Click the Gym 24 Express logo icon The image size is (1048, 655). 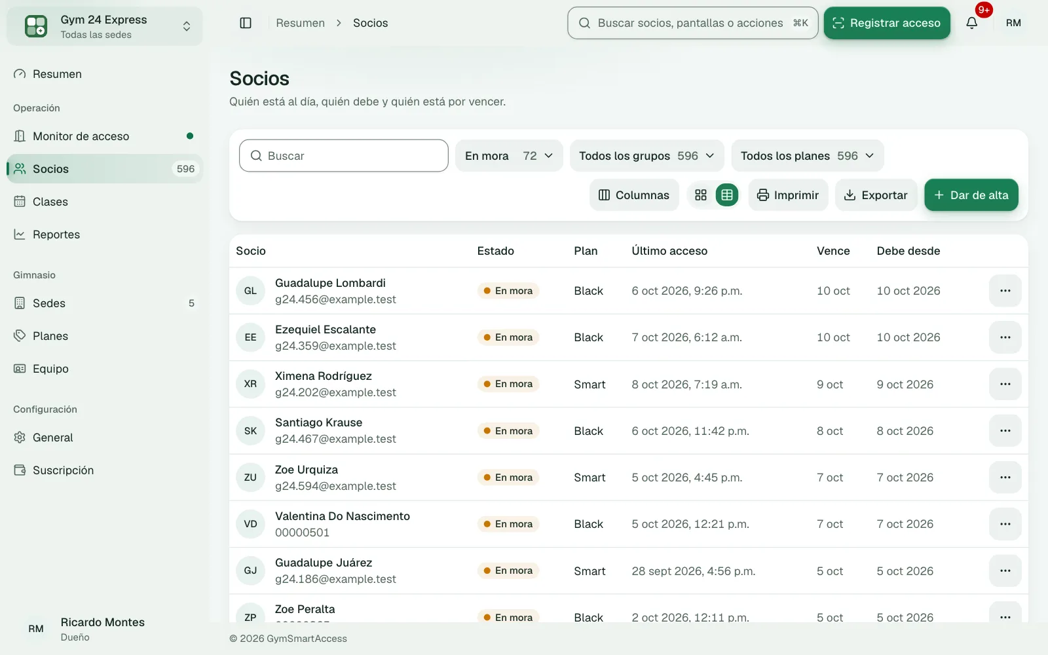(x=36, y=26)
